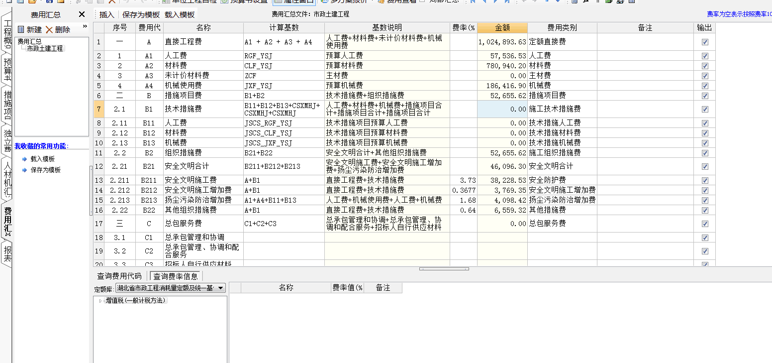
Task: Click the horizontal splitter handle below the table
Action: click(444, 269)
